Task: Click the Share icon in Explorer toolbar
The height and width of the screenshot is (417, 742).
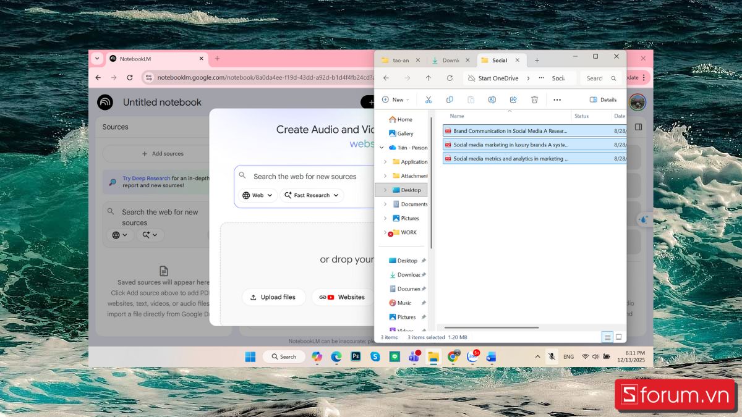Action: [513, 99]
